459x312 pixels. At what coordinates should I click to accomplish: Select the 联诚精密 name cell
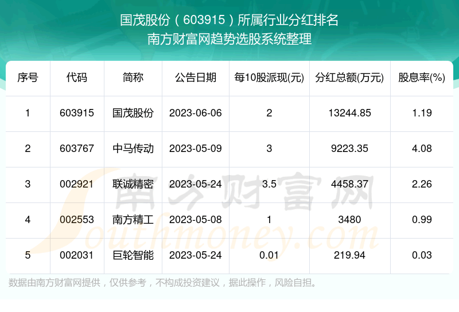click(133, 184)
